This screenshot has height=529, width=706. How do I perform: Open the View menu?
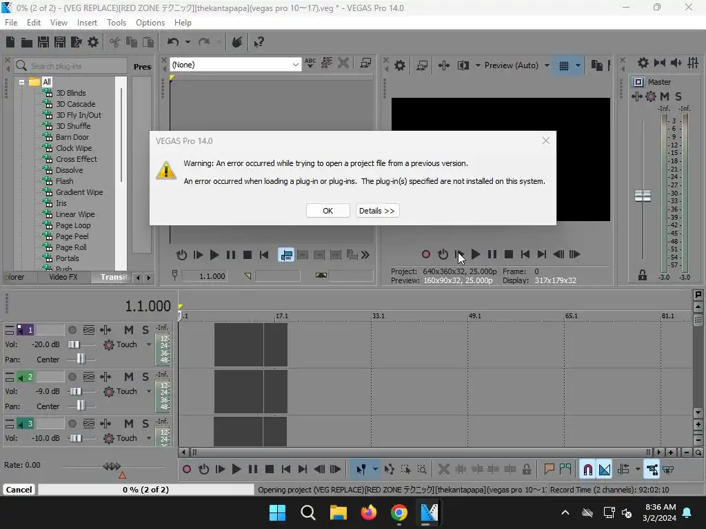click(59, 23)
